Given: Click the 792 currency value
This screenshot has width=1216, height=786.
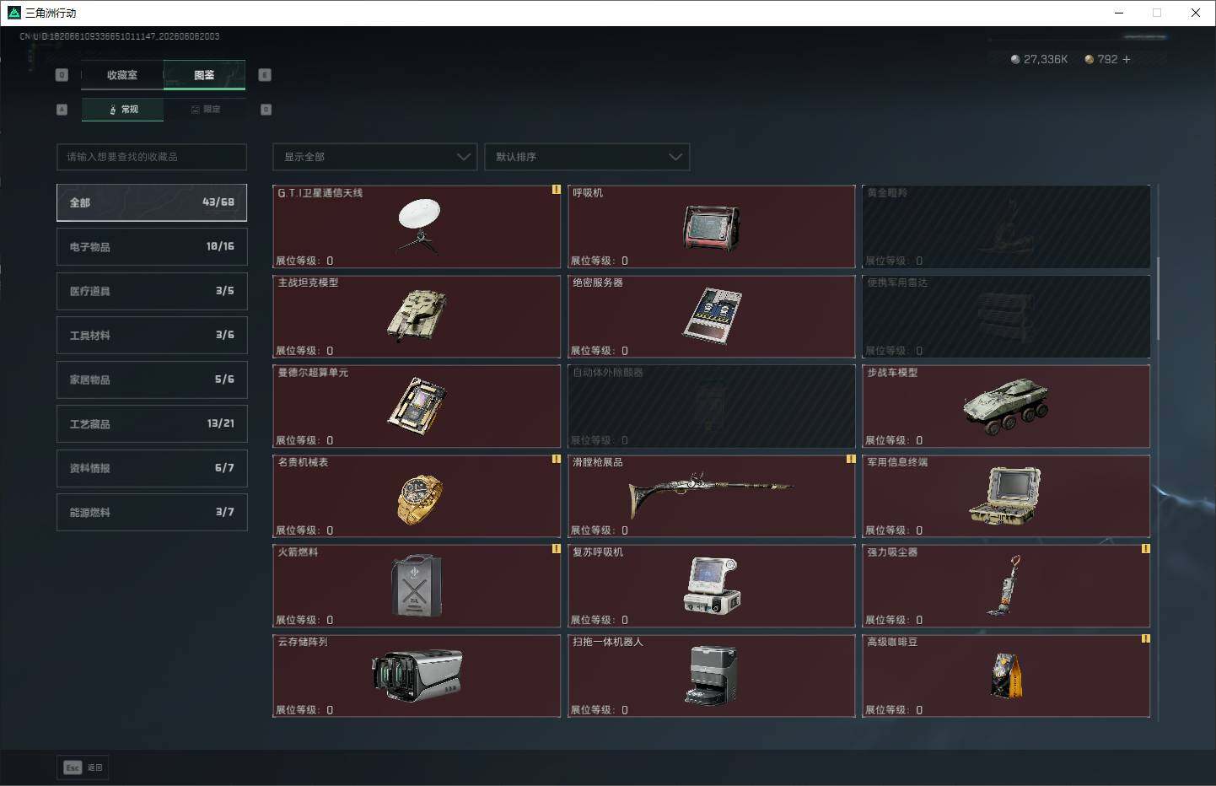Looking at the screenshot, I should tap(1107, 59).
